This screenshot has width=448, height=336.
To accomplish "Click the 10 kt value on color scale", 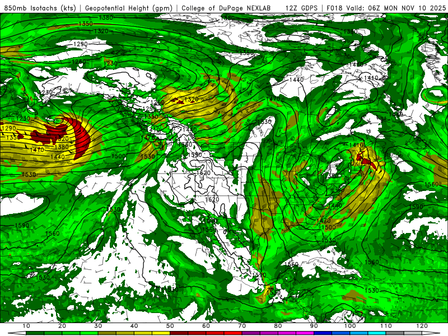I will 26,326.
